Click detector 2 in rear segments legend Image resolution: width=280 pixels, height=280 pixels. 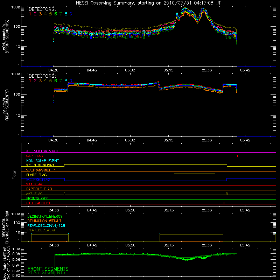coord(35,81)
